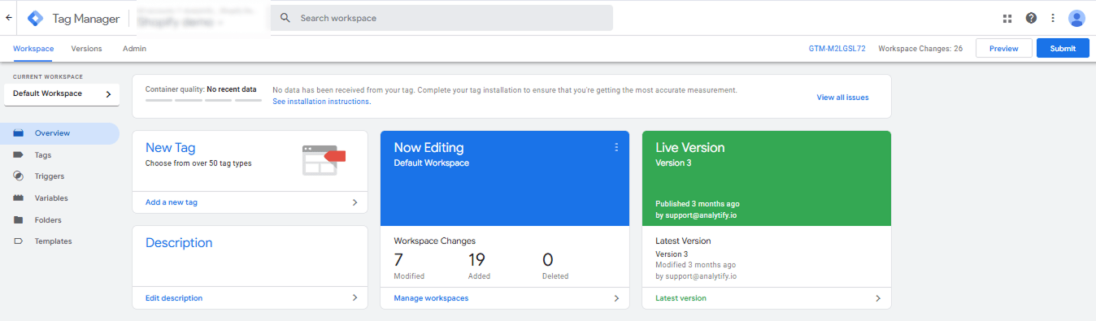Click the Preview button
The height and width of the screenshot is (321, 1096).
(1004, 49)
